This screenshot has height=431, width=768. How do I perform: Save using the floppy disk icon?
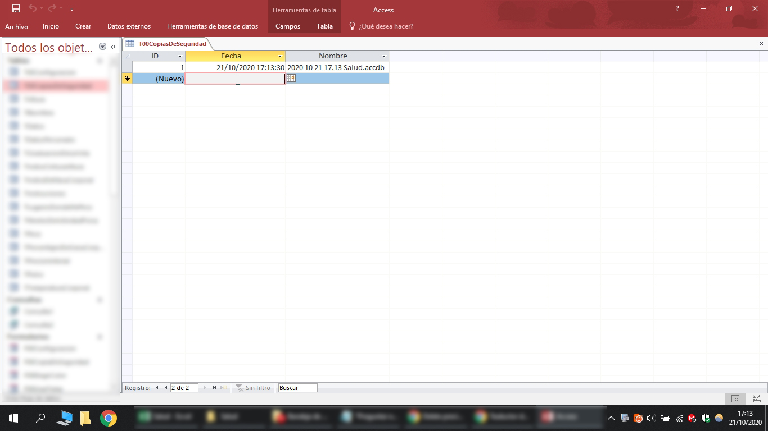tap(16, 9)
